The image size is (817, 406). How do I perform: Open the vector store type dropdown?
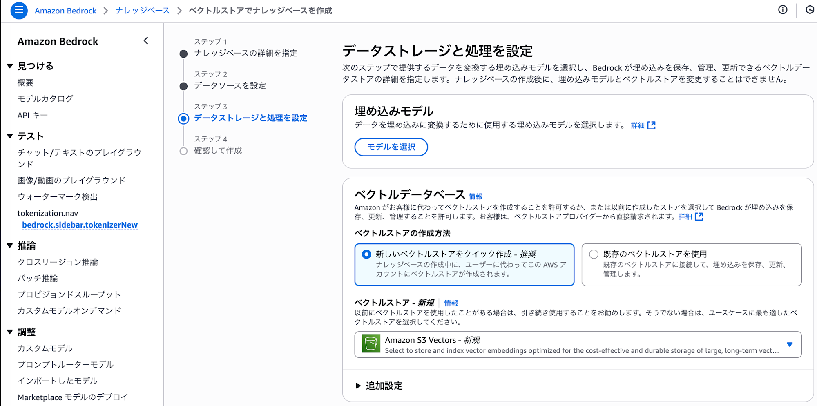pos(790,344)
